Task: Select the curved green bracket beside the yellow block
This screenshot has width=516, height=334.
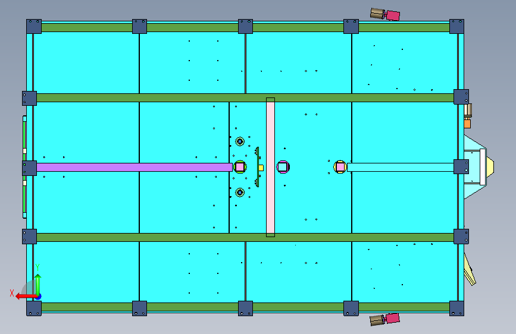Action: coord(257,167)
